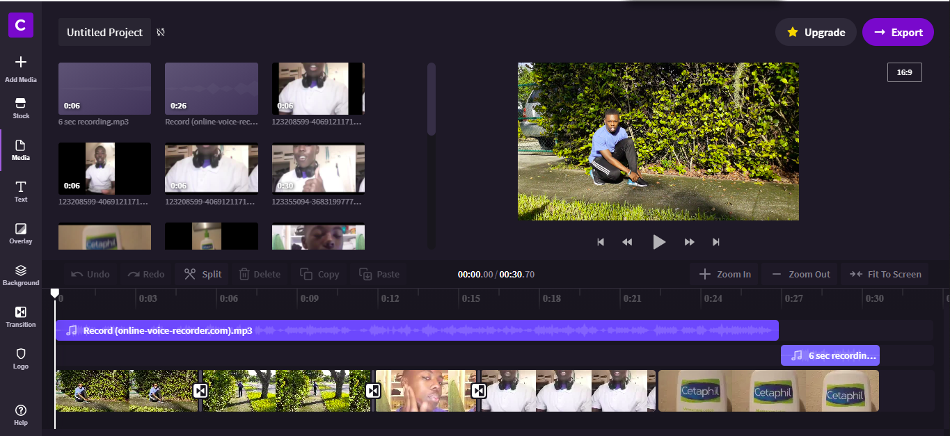The image size is (950, 436).
Task: Select the 0:06 video thumbnail with black side bars
Action: (x=104, y=168)
